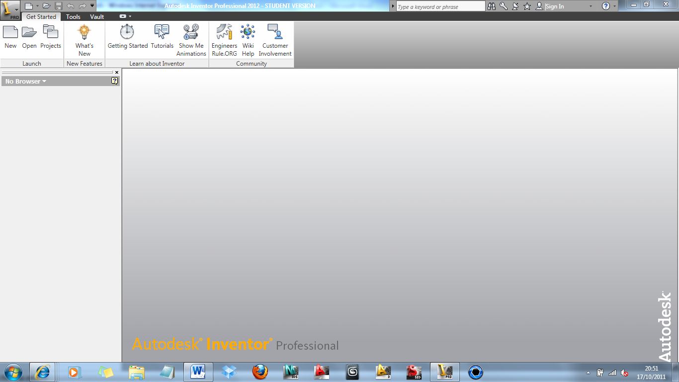The height and width of the screenshot is (382, 679).
Task: Click the Open folder icon in quick access toolbar
Action: pos(46,6)
